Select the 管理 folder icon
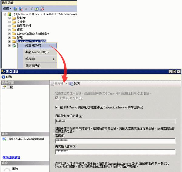This screenshot has width=182, height=172. [14, 38]
